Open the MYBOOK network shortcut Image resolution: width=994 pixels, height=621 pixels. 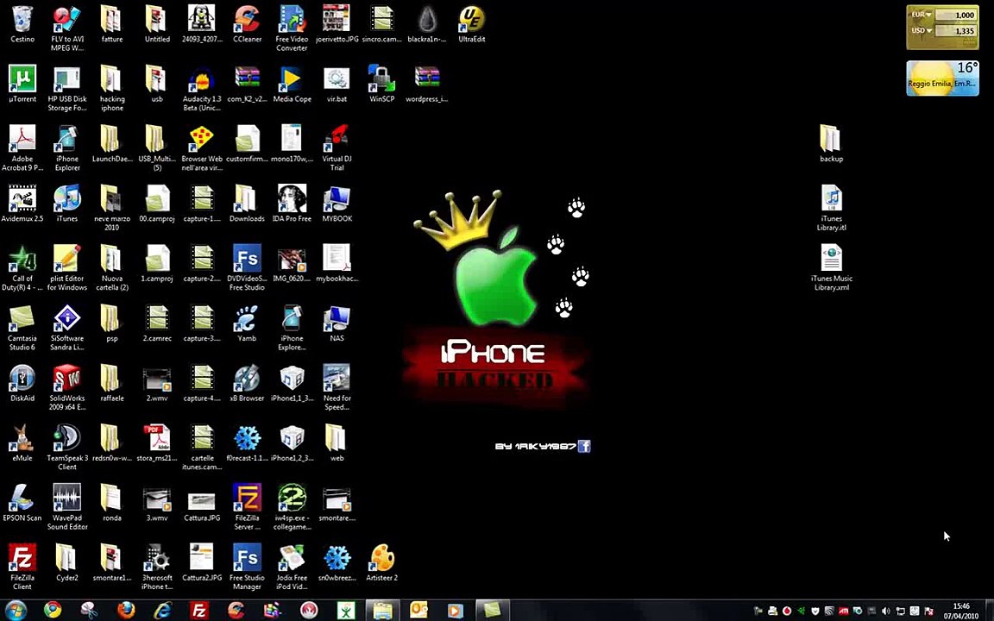pyautogui.click(x=337, y=204)
